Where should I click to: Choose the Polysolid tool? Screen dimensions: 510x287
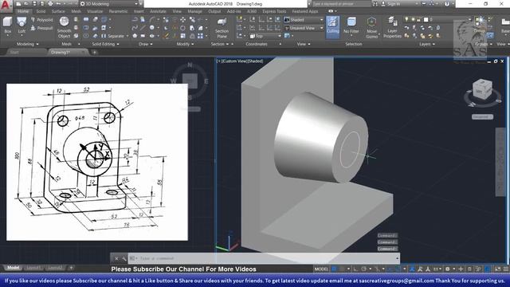pyautogui.click(x=42, y=20)
